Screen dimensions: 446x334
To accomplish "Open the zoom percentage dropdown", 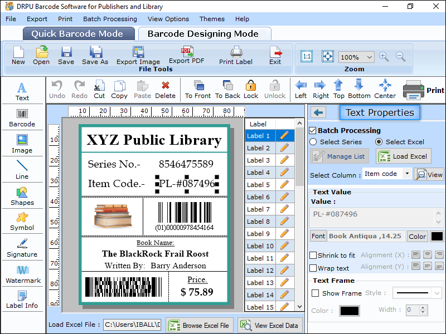I will (370, 57).
